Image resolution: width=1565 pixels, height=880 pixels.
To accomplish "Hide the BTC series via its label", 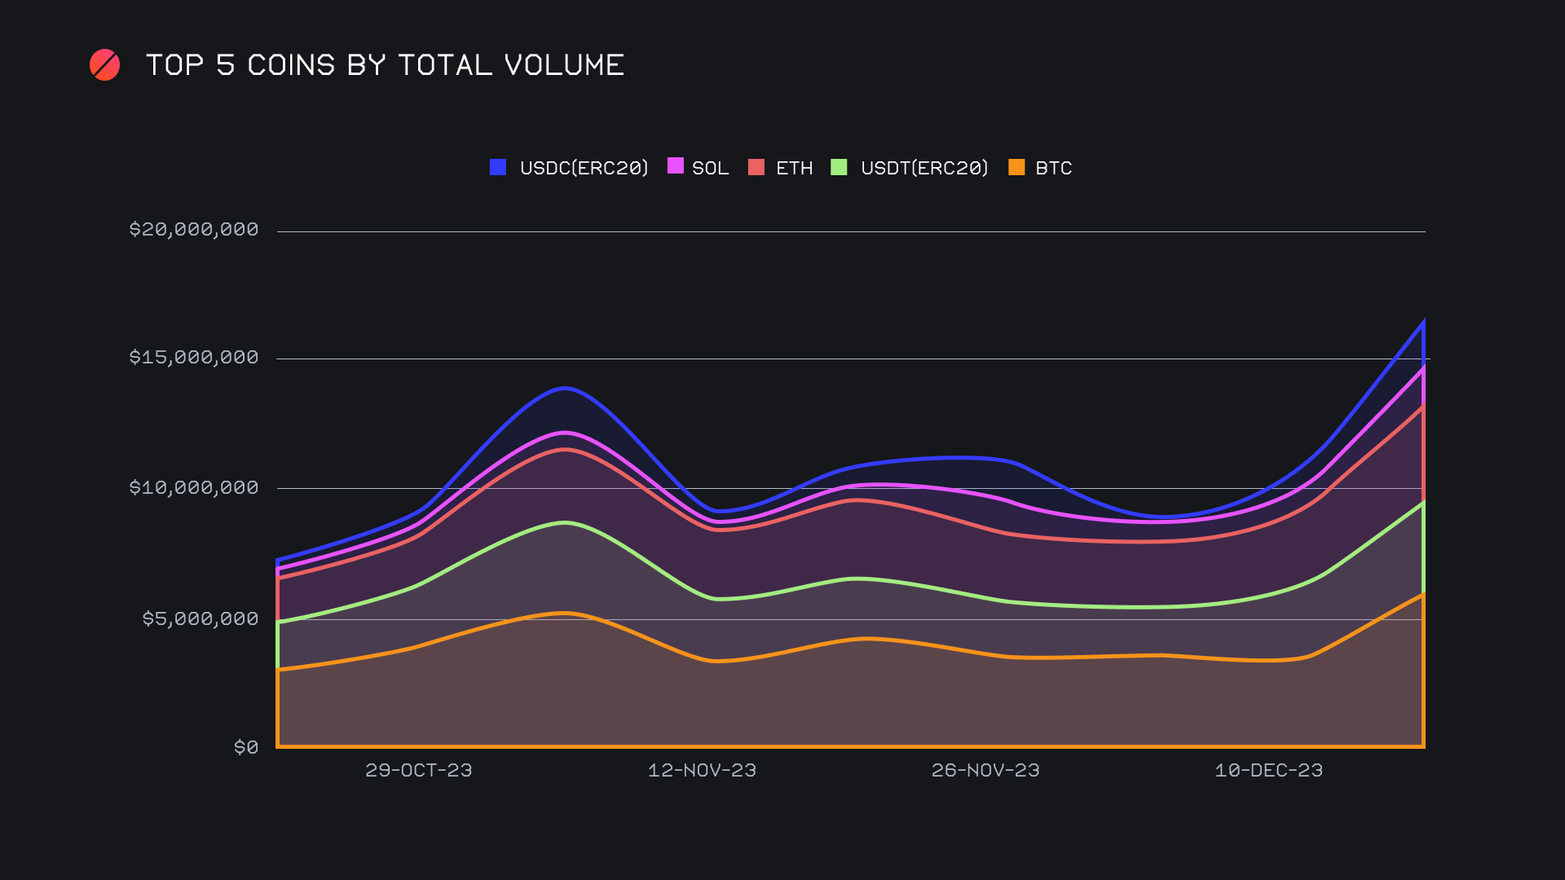I will pyautogui.click(x=1053, y=168).
